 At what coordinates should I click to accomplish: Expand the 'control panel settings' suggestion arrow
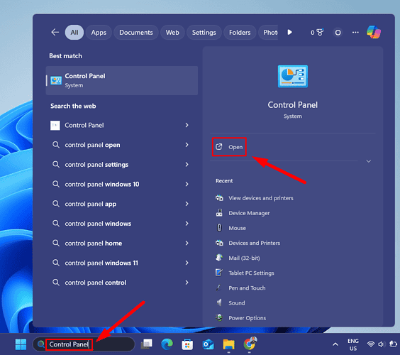point(187,165)
